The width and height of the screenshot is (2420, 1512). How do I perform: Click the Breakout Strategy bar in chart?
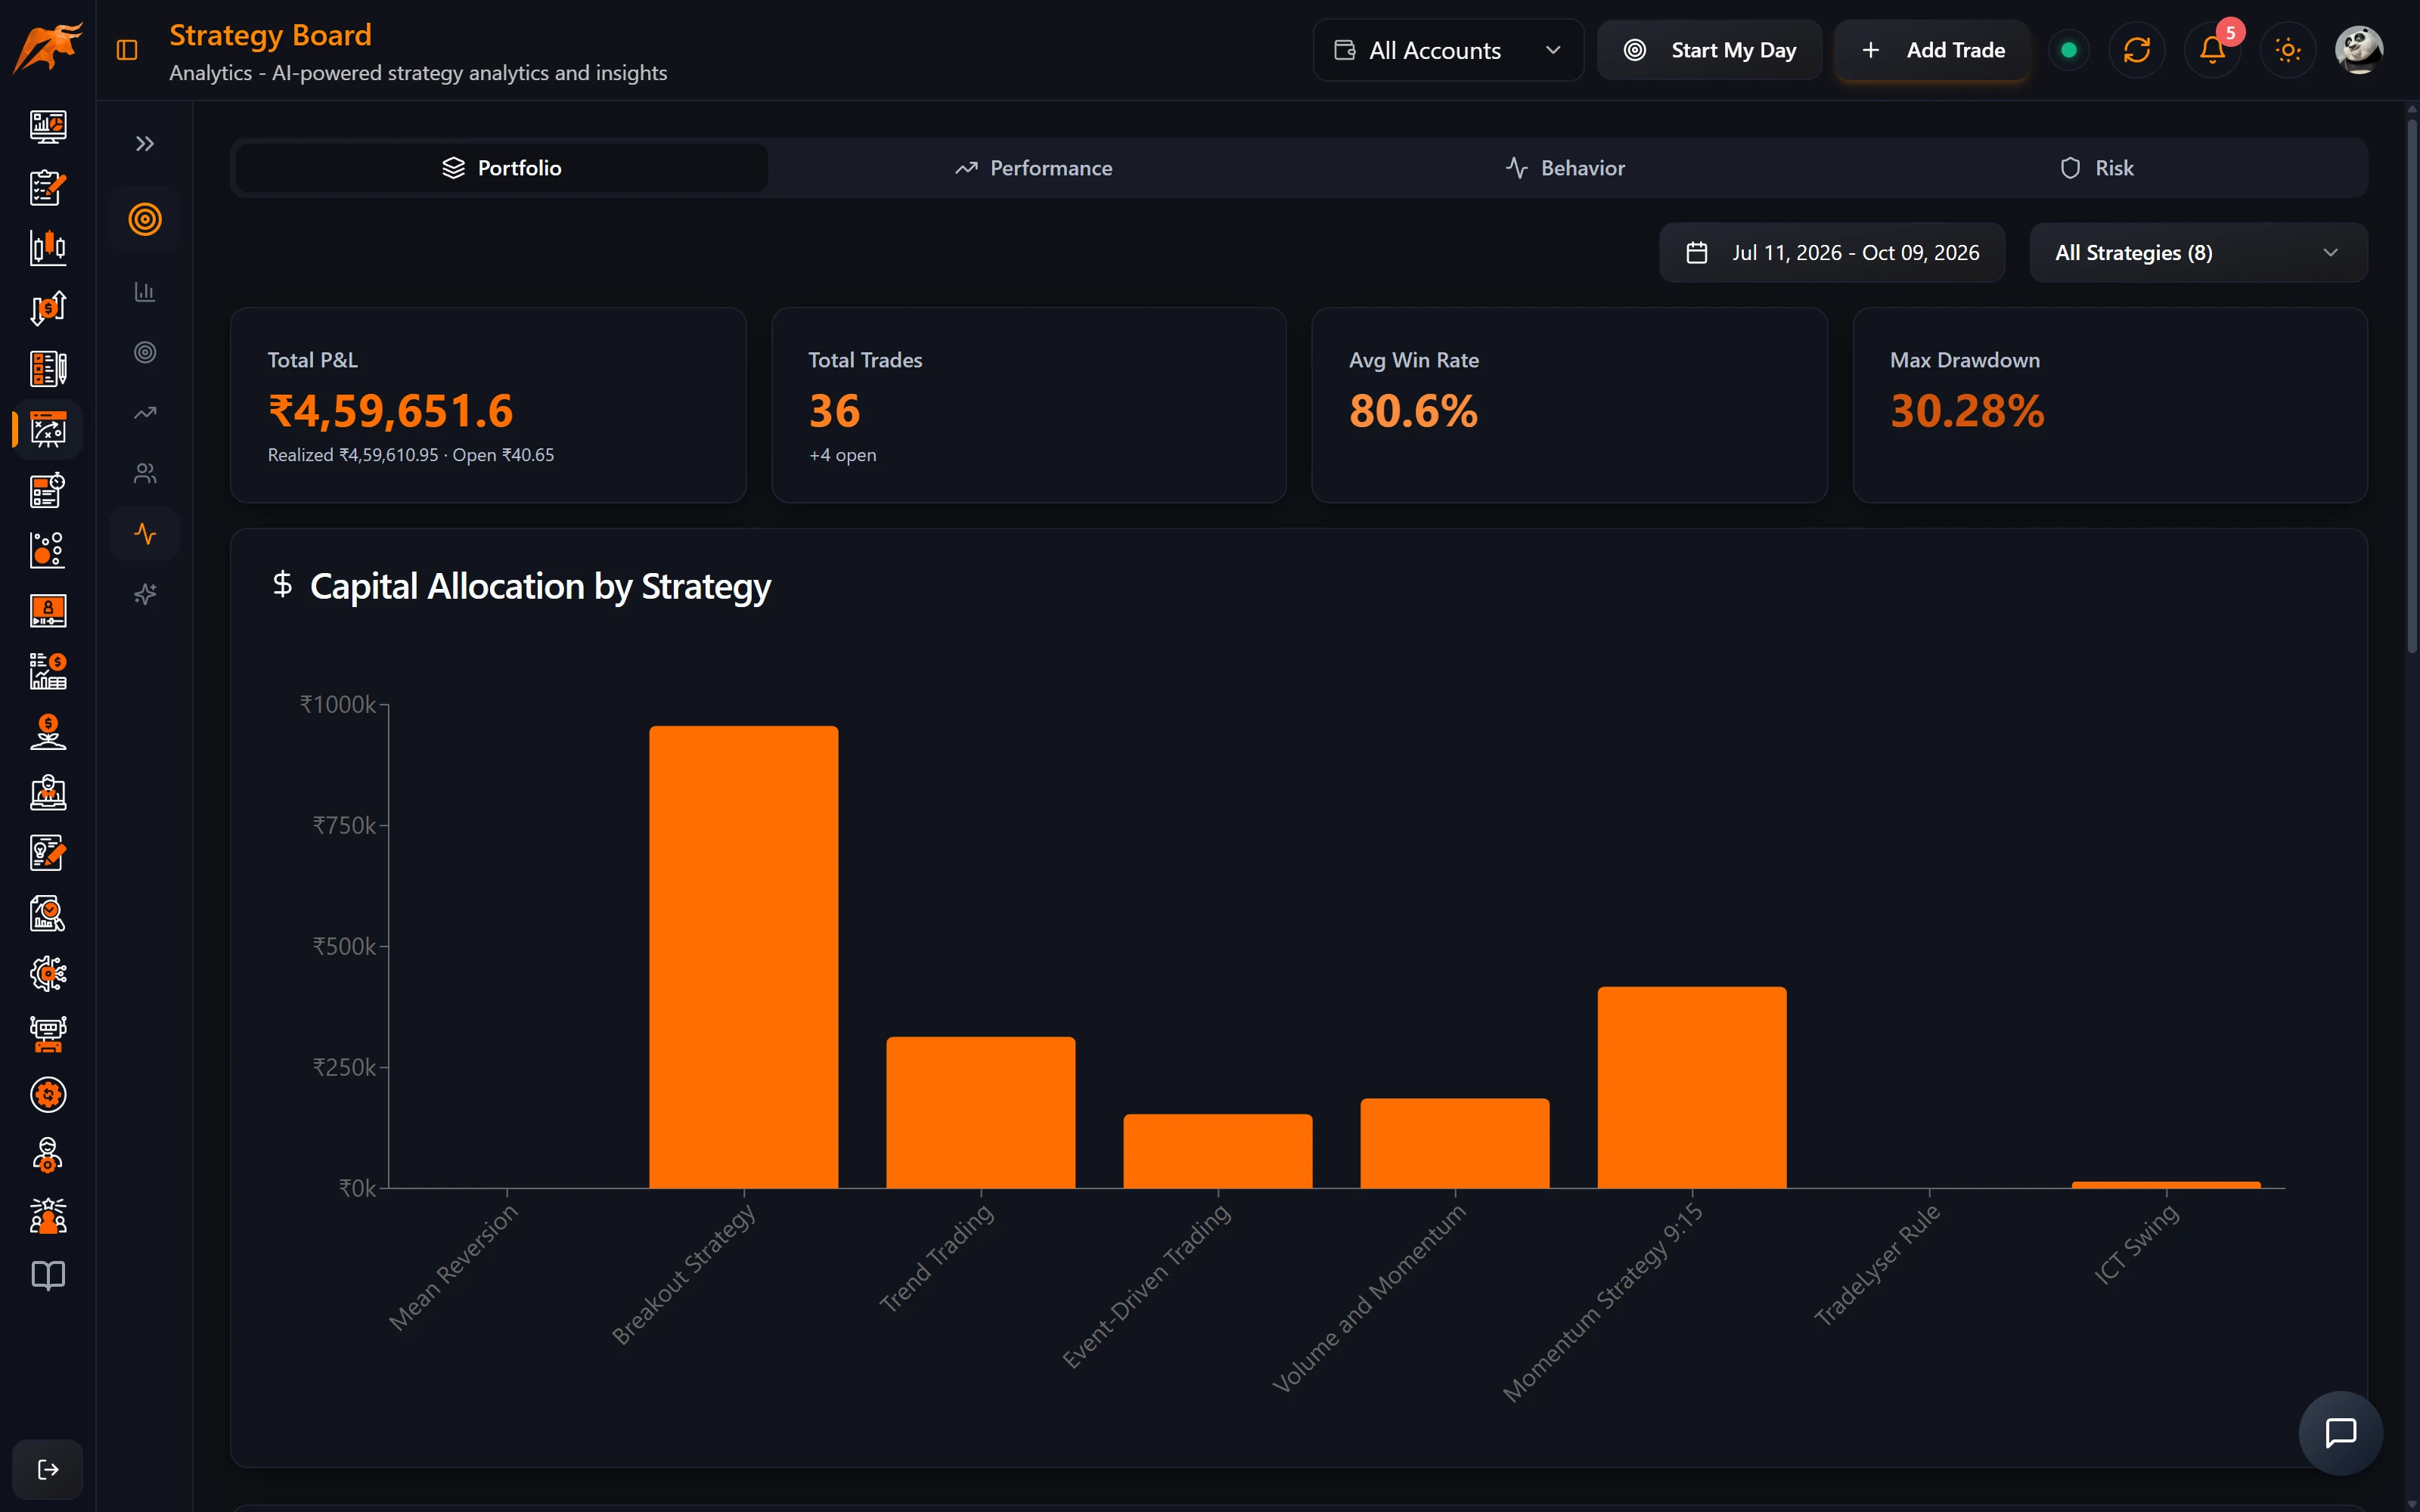click(744, 957)
